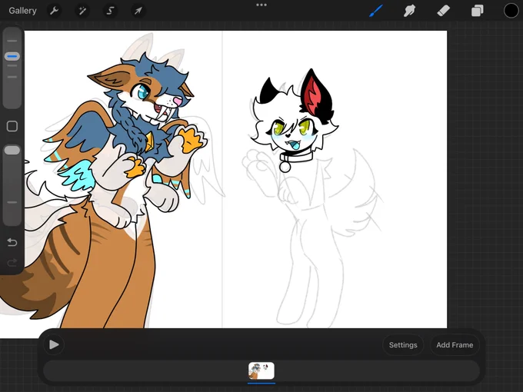
Task: Open the Layers panel
Action: point(478,11)
